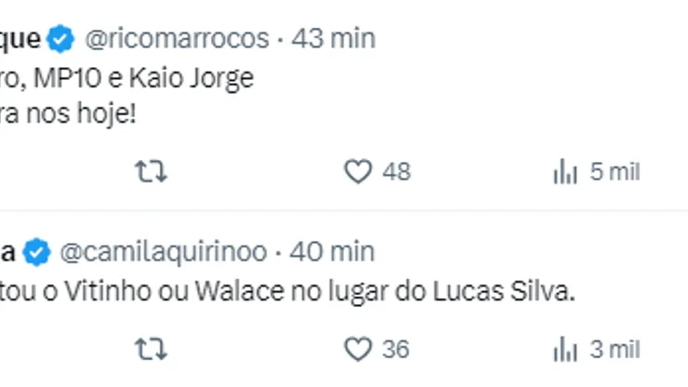Click the 36 likes count
The width and height of the screenshot is (688, 387).
point(396,349)
